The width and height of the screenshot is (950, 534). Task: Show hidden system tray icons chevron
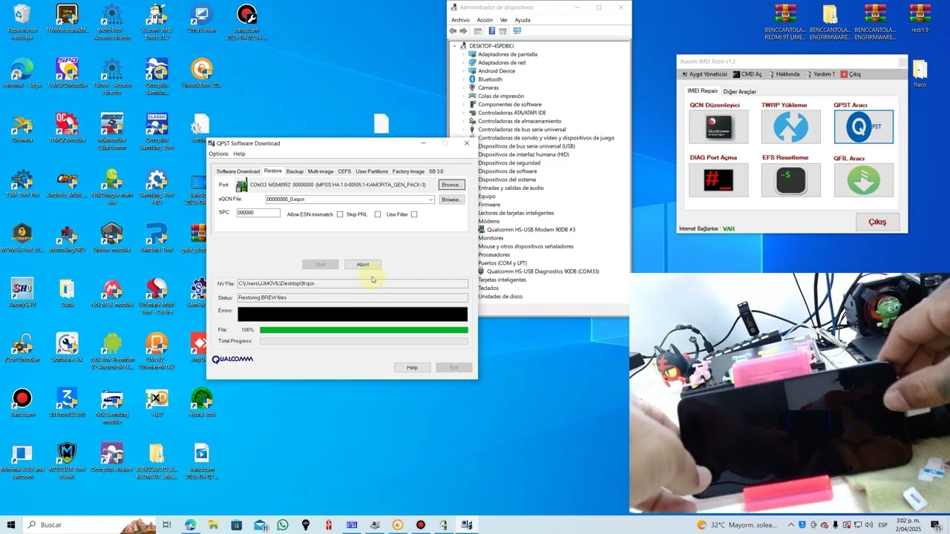[x=791, y=525]
